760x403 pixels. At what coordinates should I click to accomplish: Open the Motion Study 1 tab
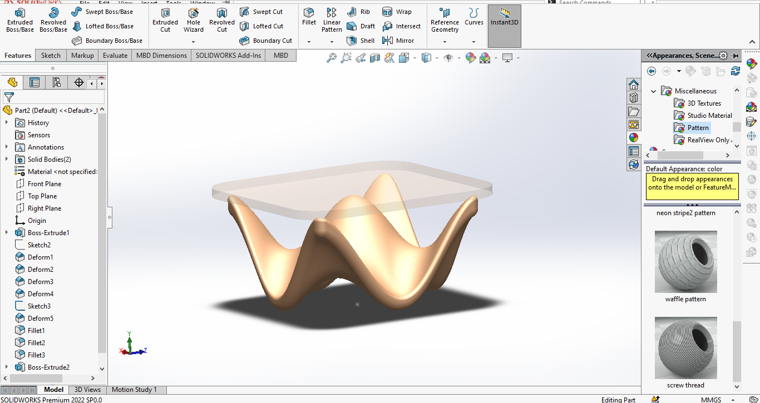135,390
